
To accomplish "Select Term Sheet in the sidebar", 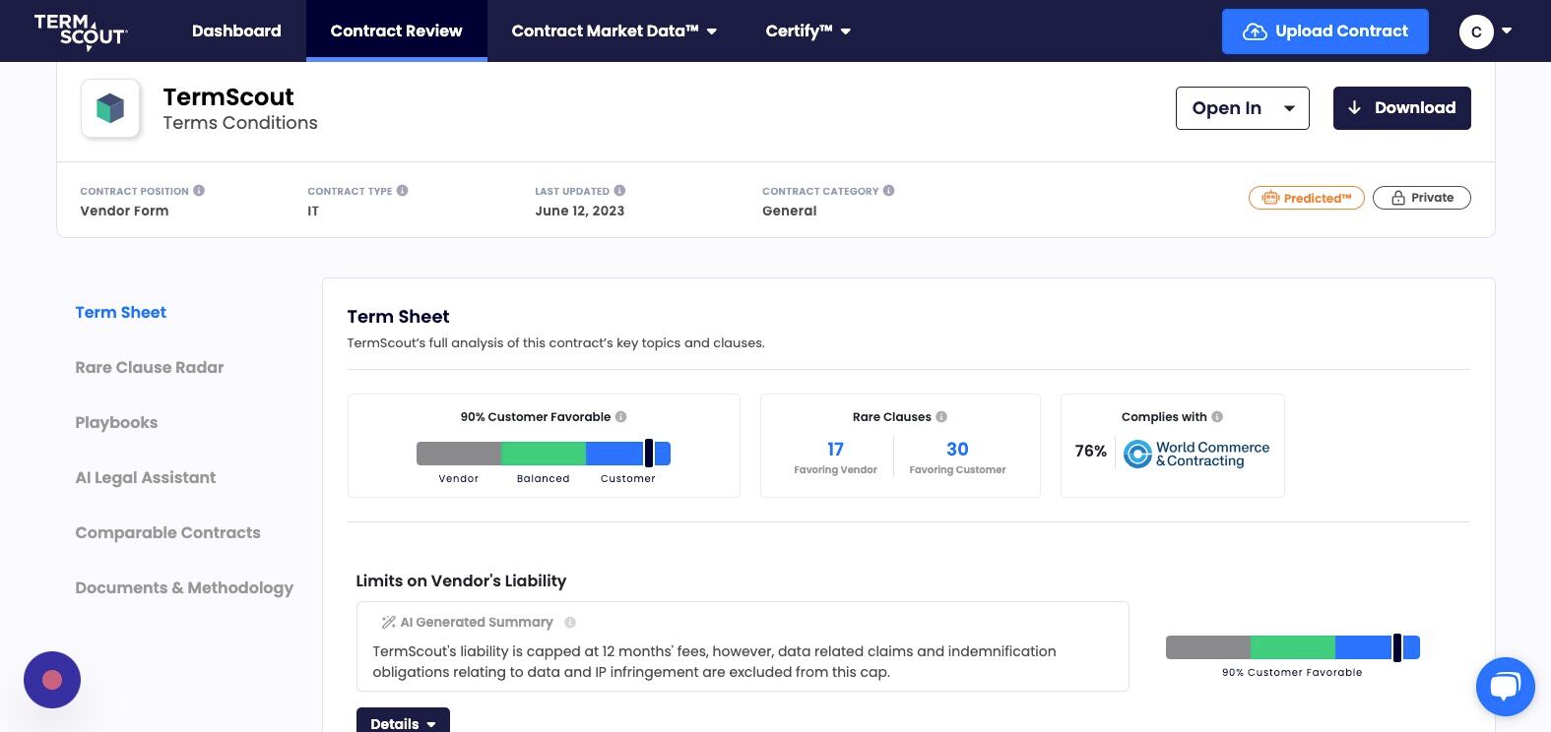I will pyautogui.click(x=121, y=313).
